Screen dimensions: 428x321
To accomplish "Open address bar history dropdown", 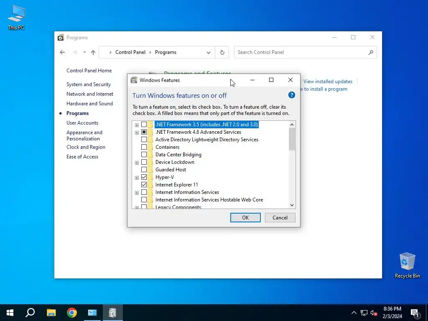I will (209, 52).
